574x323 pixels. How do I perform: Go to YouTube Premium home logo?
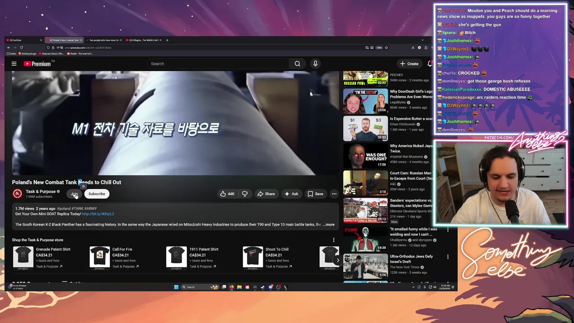39,64
